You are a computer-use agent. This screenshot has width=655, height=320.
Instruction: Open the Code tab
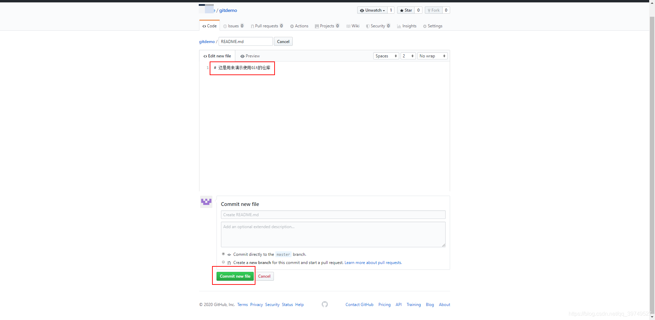tap(209, 26)
